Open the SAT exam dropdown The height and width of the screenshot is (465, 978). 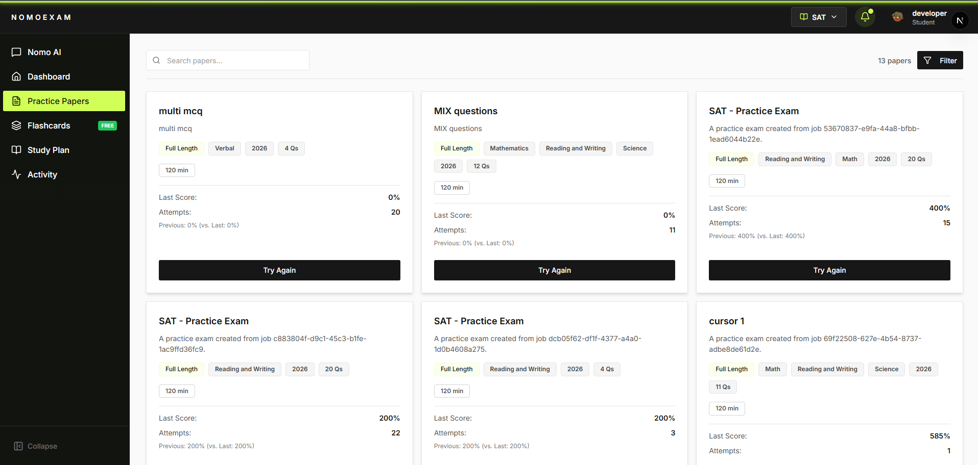(819, 17)
